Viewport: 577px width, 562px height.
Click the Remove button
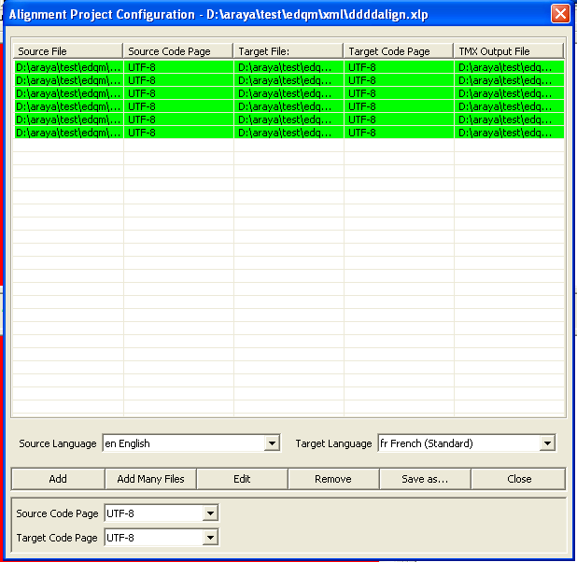[333, 479]
